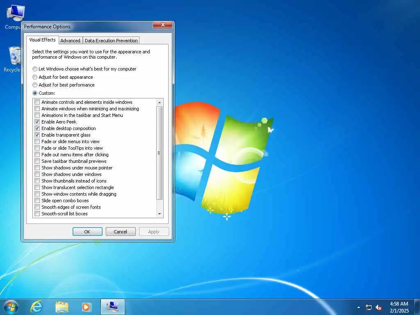
Task: Confirm settings with the OK button
Action: (87, 232)
